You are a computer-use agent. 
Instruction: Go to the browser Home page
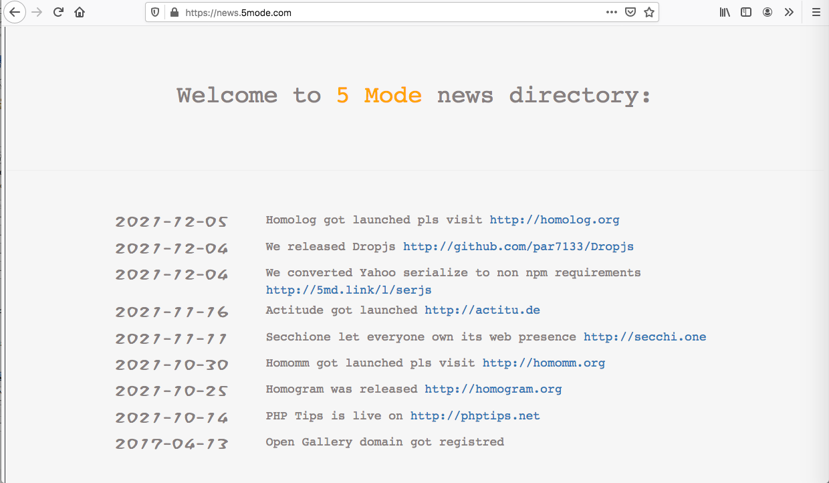[x=80, y=12]
